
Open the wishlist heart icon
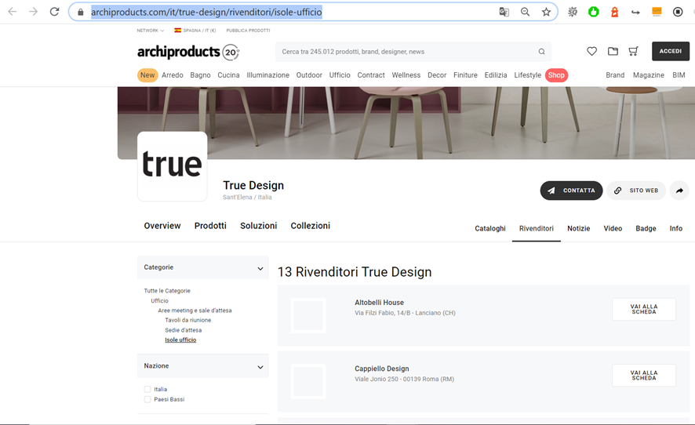(x=591, y=52)
